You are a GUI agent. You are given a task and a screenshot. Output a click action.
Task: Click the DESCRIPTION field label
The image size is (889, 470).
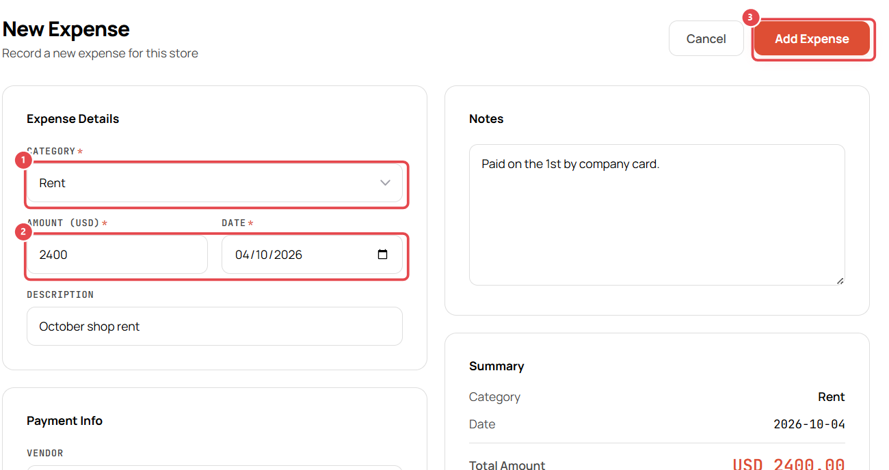pyautogui.click(x=60, y=294)
